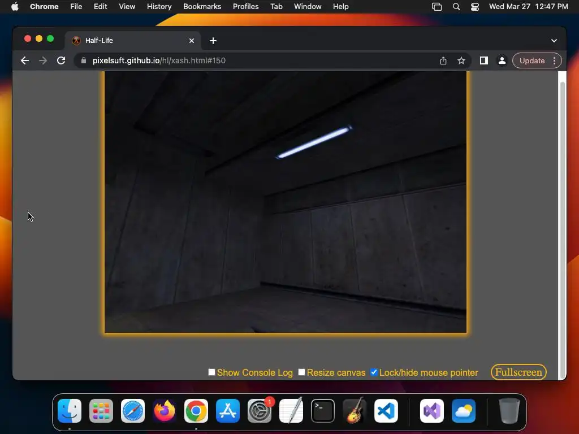Click inside the Half-Life game canvas
This screenshot has width=579, height=434.
click(x=286, y=202)
